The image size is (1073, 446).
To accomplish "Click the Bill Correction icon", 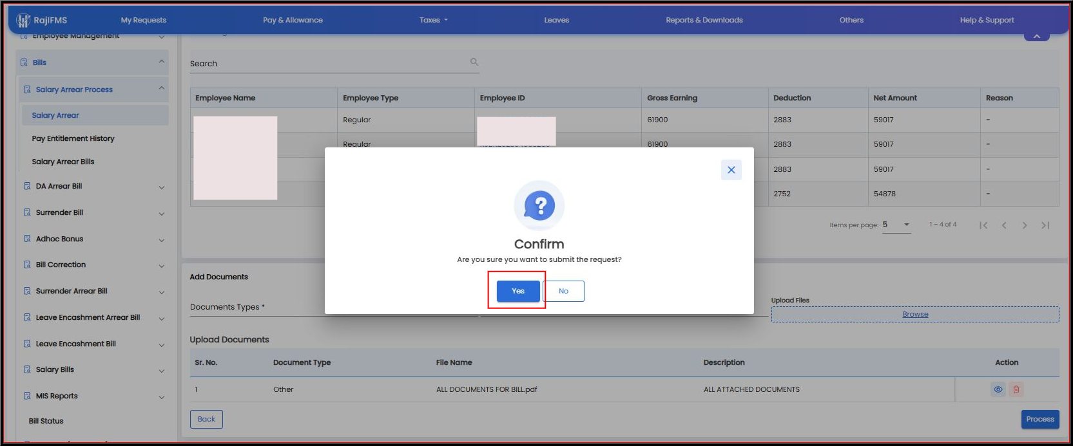I will (27, 265).
